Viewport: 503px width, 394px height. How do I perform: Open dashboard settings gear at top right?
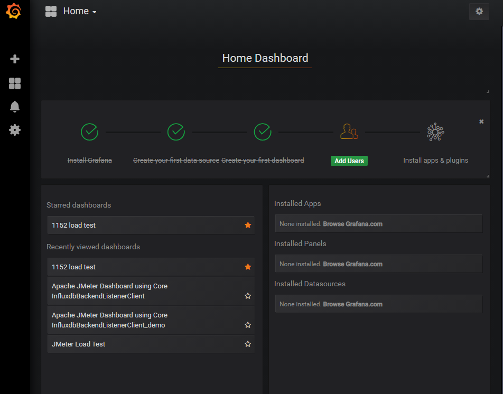(x=479, y=11)
